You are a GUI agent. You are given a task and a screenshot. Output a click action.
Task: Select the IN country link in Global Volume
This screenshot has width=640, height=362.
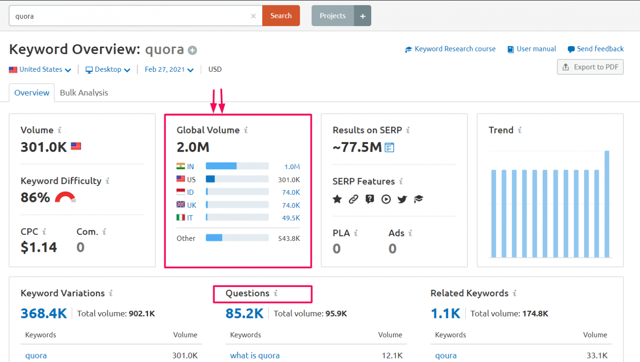click(x=190, y=167)
